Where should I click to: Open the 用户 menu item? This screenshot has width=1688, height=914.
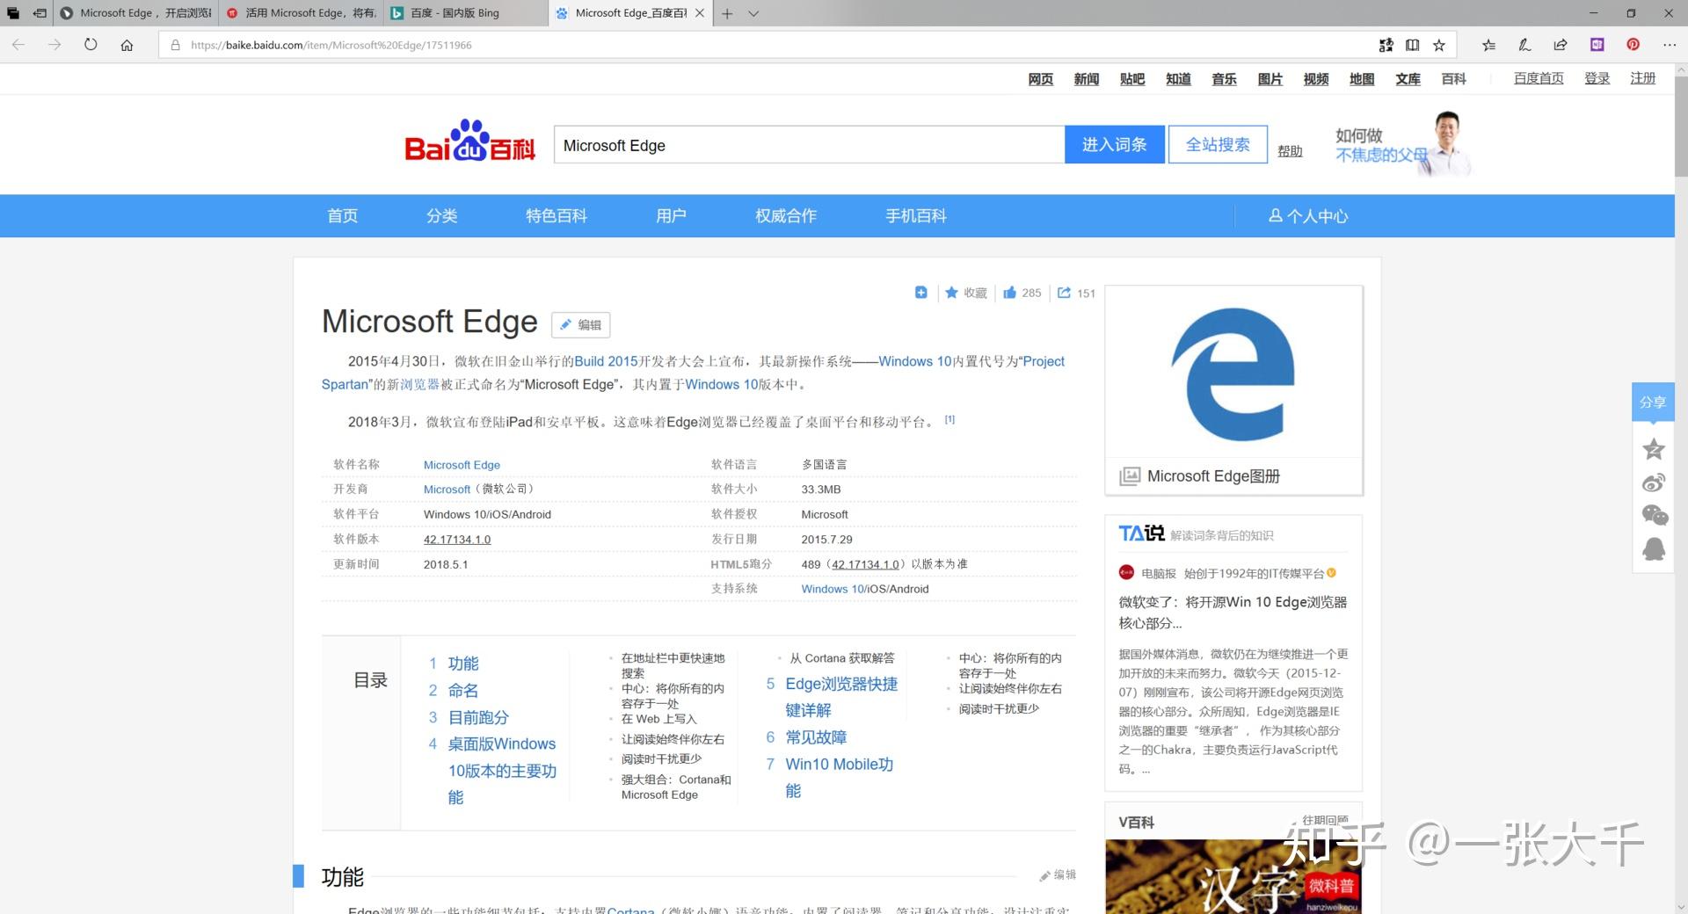pos(671,216)
